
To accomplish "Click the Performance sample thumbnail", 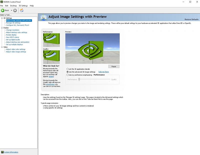I will tap(51, 40).
